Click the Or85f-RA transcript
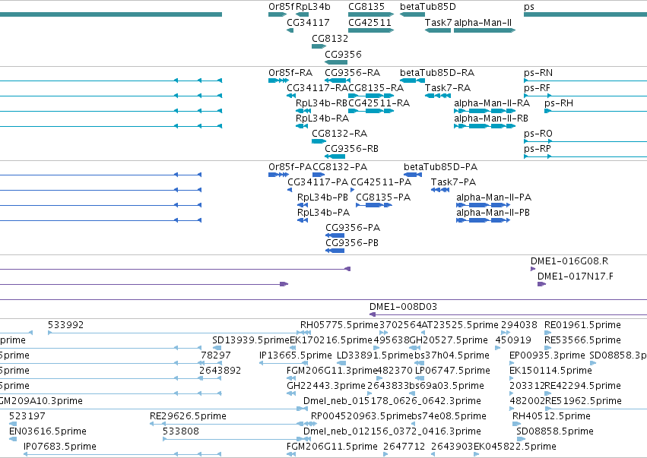This screenshot has height=458, width=647. [278, 81]
